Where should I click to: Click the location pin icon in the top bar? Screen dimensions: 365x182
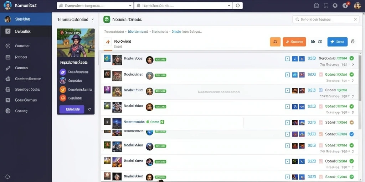pyautogui.click(x=335, y=6)
